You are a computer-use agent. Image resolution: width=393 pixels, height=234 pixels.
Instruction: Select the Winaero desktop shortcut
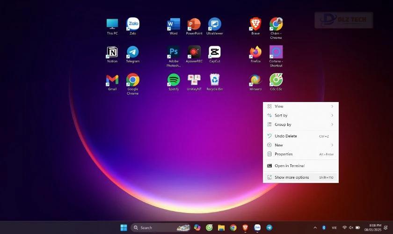tap(255, 82)
